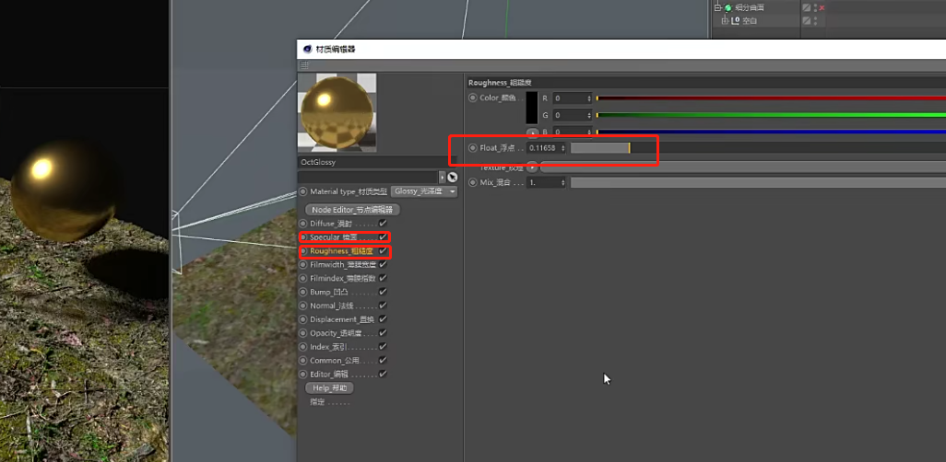The image size is (946, 462).
Task: Click the G value input field
Action: (x=572, y=114)
